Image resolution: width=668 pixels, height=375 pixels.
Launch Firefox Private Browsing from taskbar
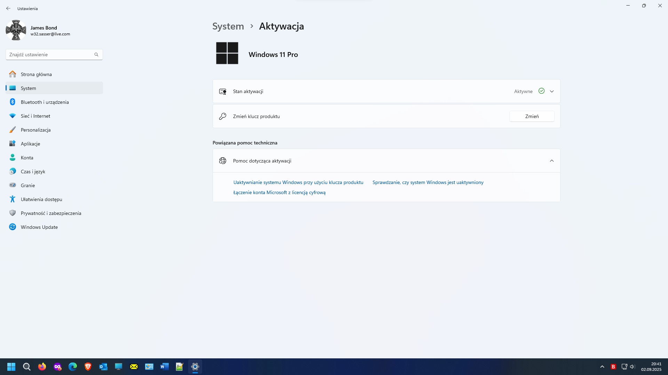(x=57, y=367)
